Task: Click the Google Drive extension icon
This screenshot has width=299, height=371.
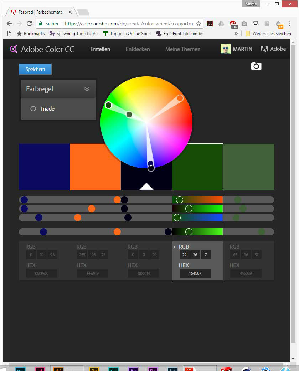Action: point(221,24)
